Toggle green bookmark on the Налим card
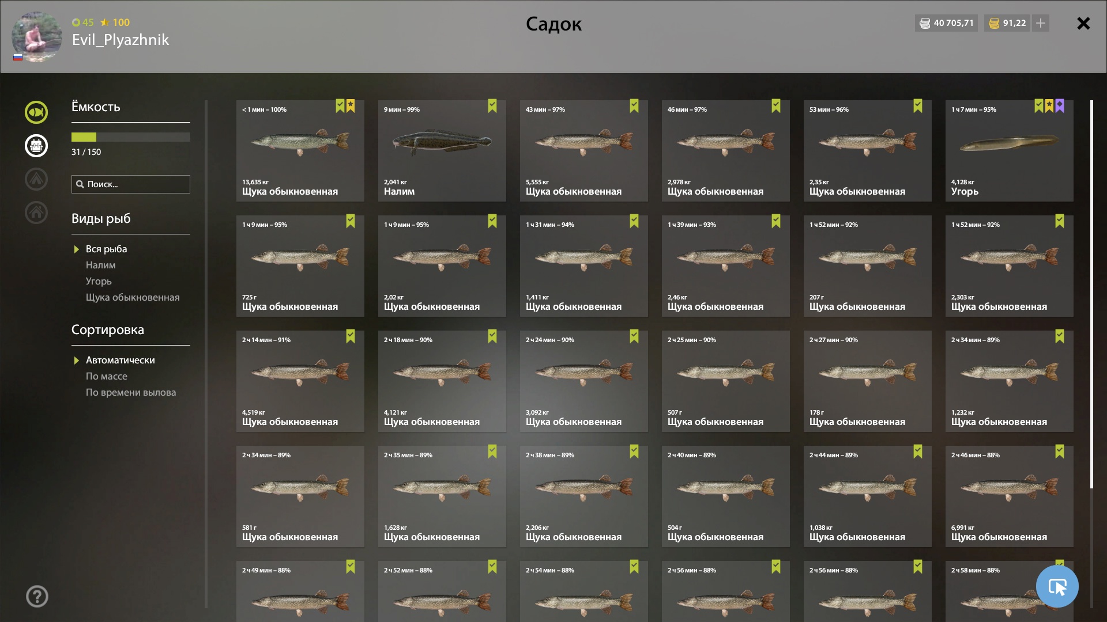Image resolution: width=1107 pixels, height=622 pixels. pyautogui.click(x=492, y=106)
